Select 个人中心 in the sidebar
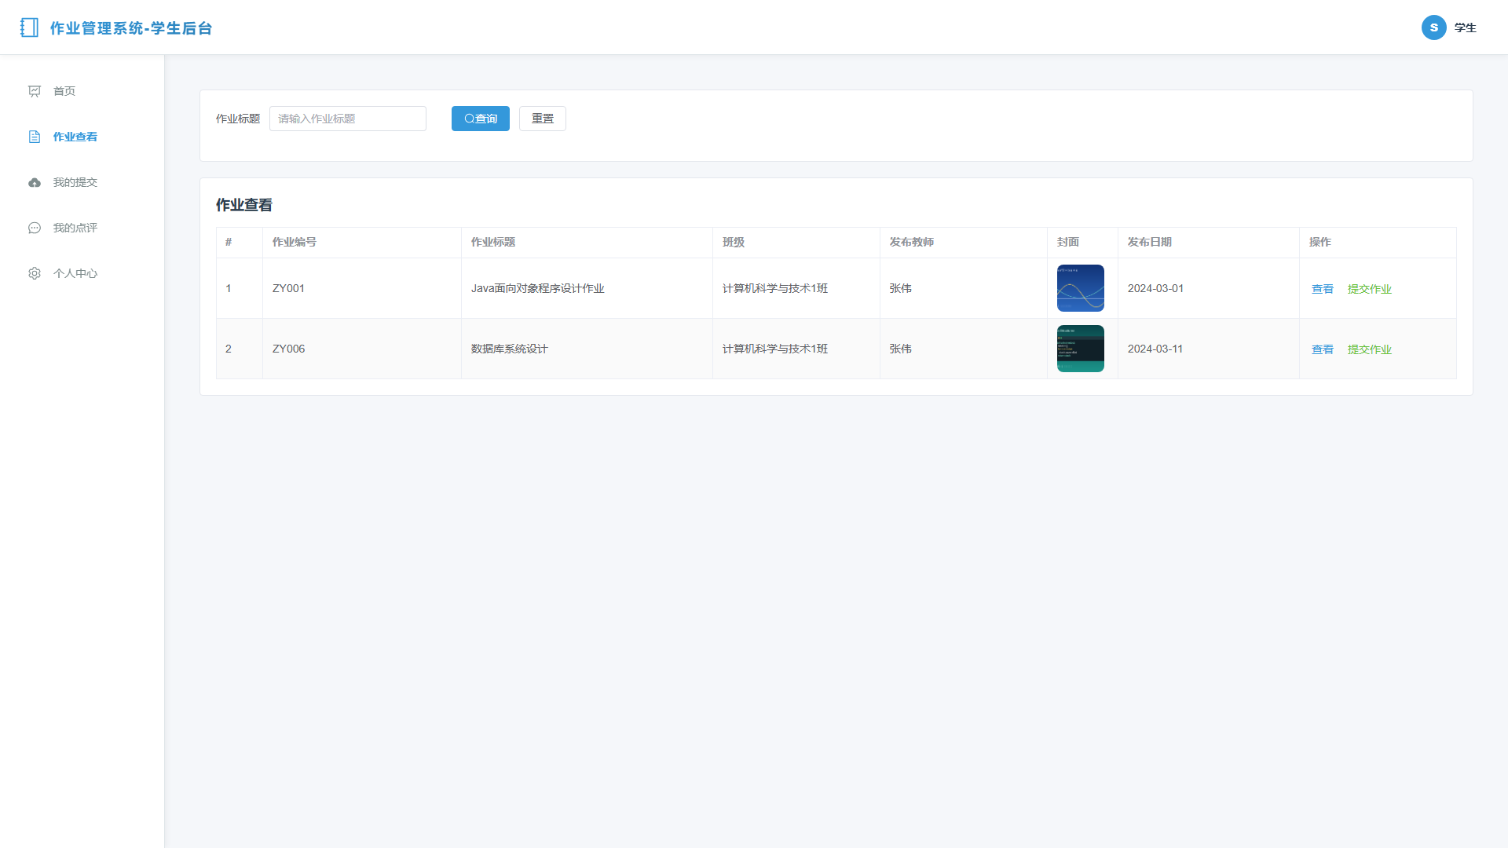This screenshot has width=1508, height=848. [x=82, y=273]
